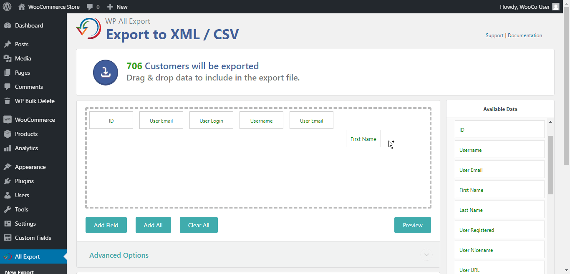Image resolution: width=570 pixels, height=274 pixels.
Task: Click the user avatar in the admin bar
Action: [555, 7]
